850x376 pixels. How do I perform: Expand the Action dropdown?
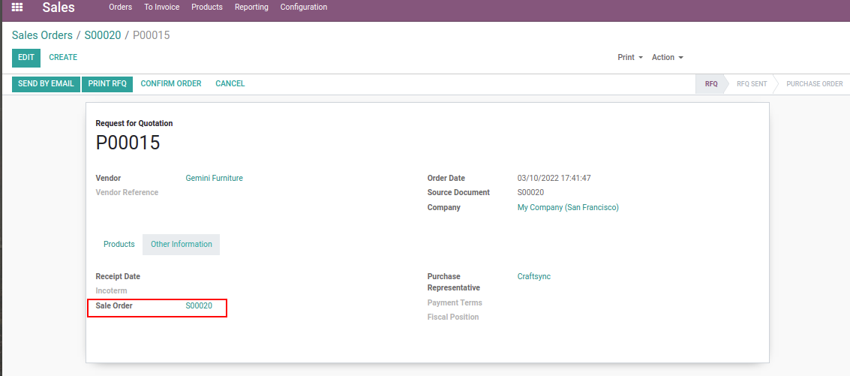(667, 58)
